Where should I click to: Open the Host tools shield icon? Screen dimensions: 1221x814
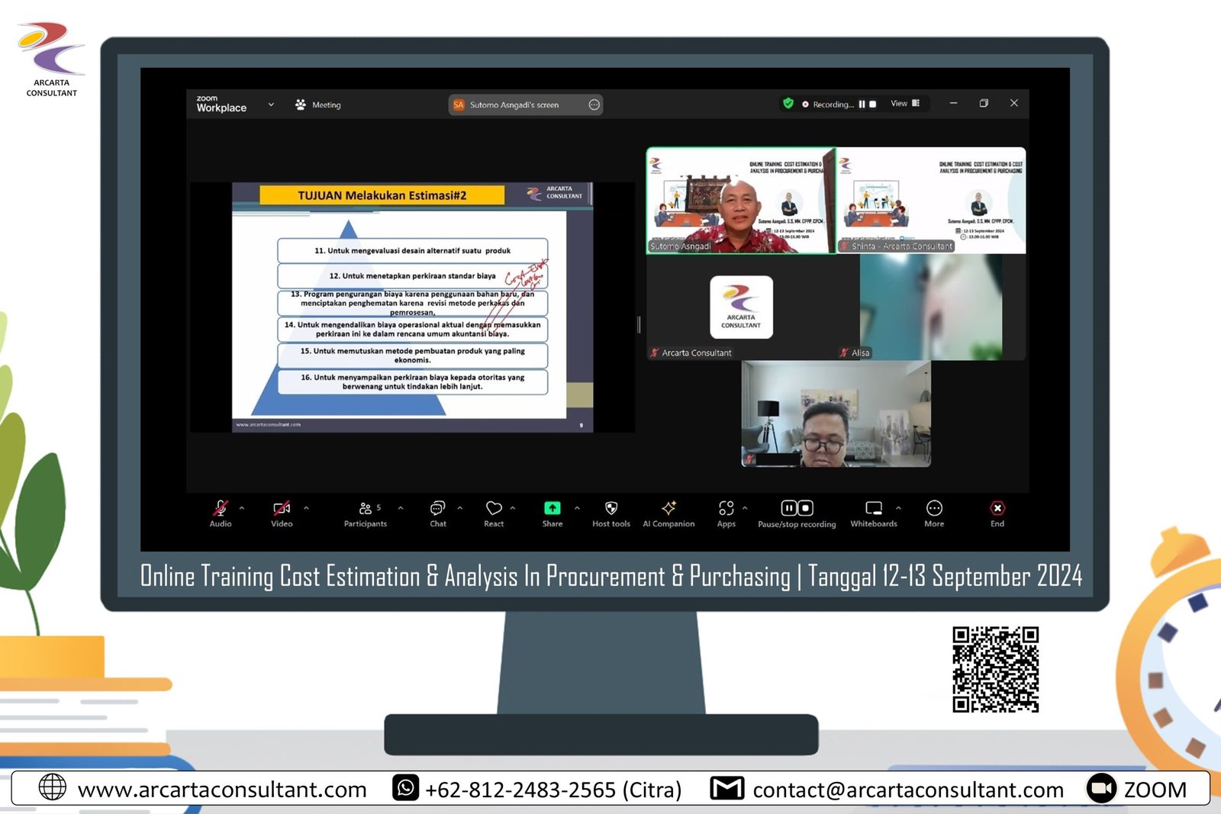point(610,509)
